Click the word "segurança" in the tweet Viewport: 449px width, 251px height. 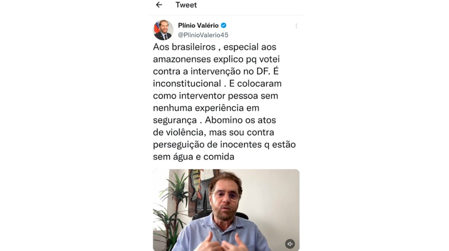click(175, 120)
